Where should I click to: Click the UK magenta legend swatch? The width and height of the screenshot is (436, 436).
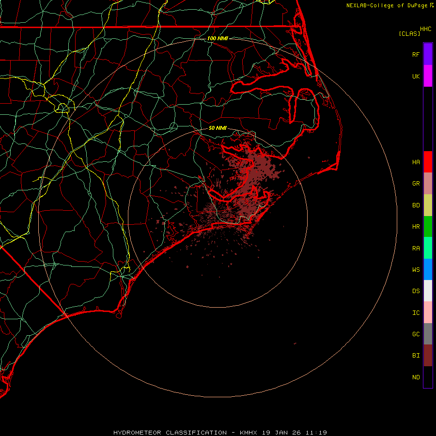click(428, 76)
